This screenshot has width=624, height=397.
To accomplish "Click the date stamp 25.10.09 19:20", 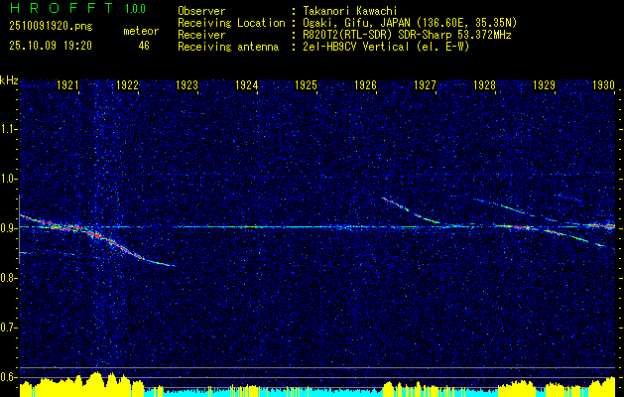I will [51, 46].
